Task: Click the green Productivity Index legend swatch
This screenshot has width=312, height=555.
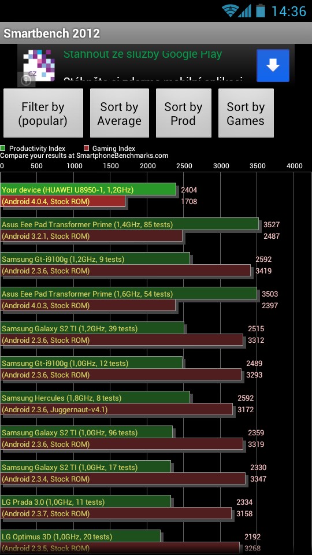Action: coord(3,149)
